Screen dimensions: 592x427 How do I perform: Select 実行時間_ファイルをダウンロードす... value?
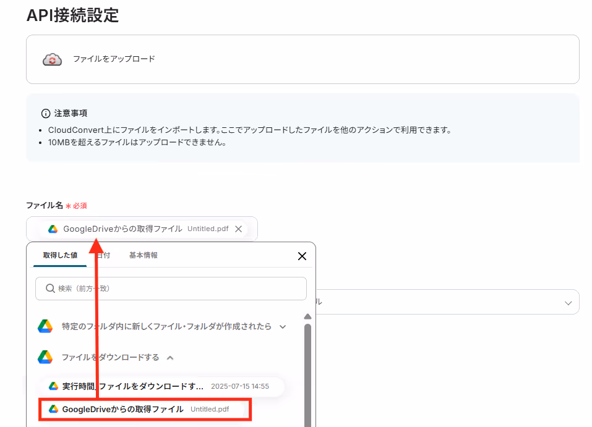click(x=161, y=386)
